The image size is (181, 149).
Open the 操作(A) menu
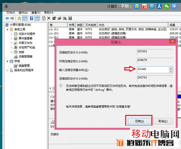point(23,13)
